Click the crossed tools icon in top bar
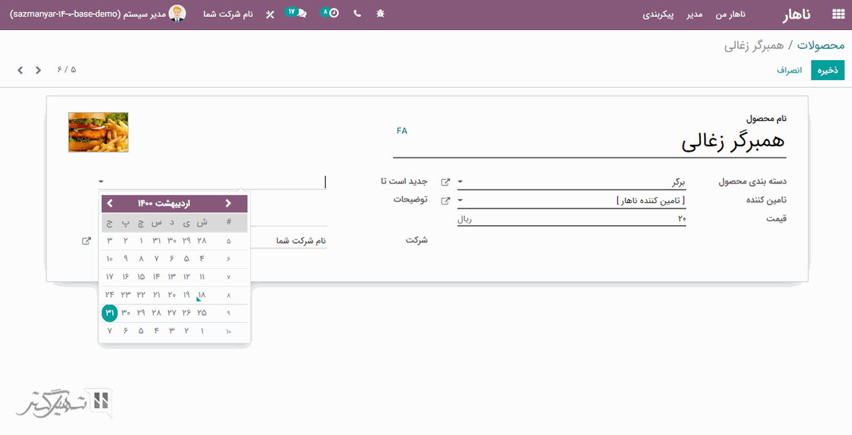852x435 pixels. [x=269, y=14]
